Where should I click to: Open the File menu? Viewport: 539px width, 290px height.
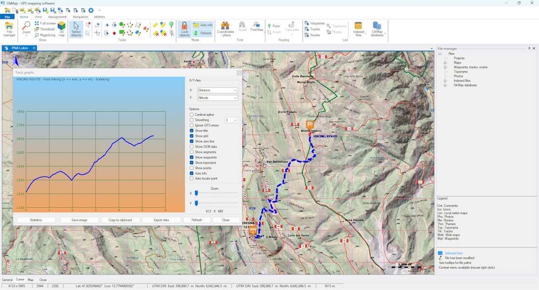click(x=7, y=17)
